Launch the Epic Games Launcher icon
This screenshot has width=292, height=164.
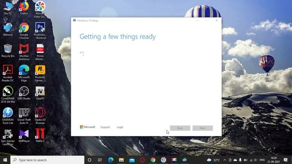[x=8, y=137]
